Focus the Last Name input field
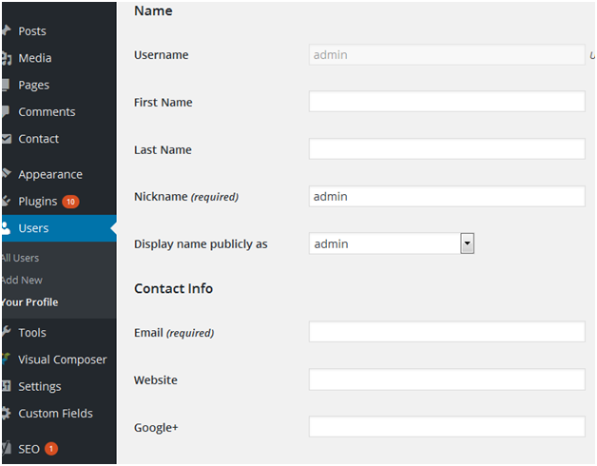597x466 pixels. tap(447, 148)
